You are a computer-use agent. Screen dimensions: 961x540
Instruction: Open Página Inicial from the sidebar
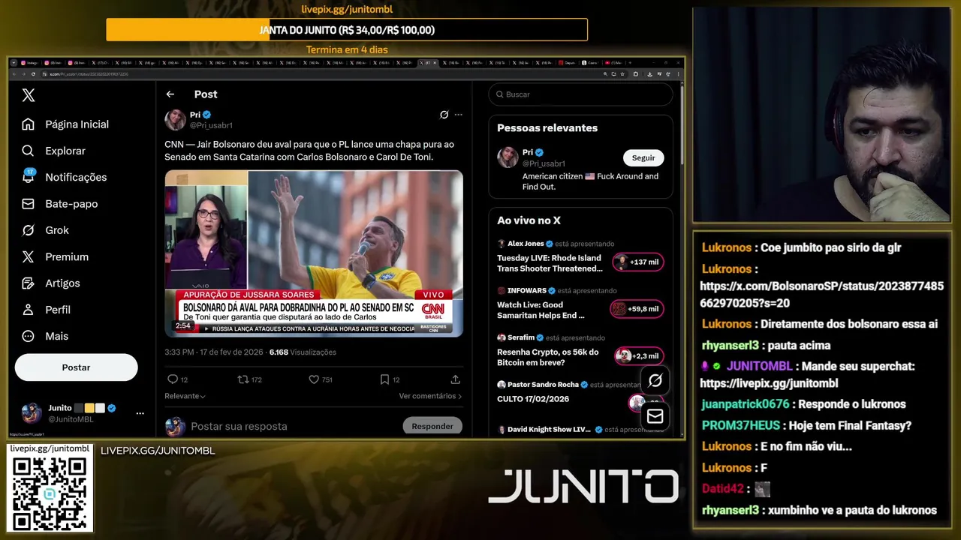click(x=65, y=124)
